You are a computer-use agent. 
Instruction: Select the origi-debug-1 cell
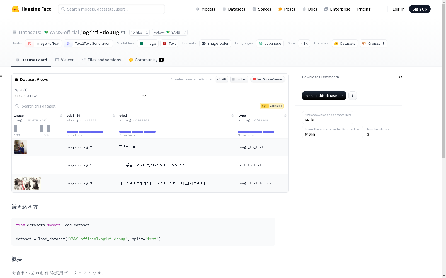point(91,165)
